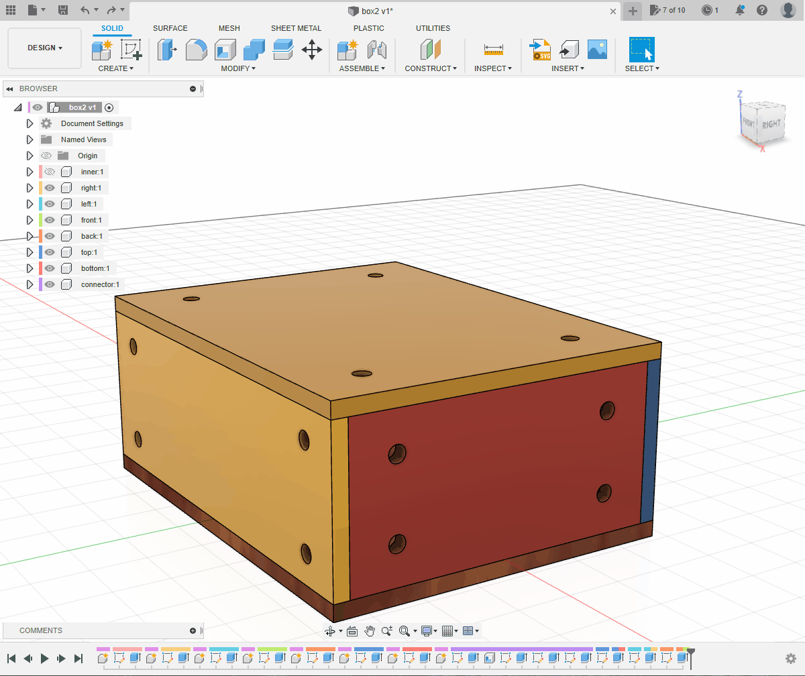Open the DESIGN workspace dropdown
The width and height of the screenshot is (805, 676).
tap(44, 48)
